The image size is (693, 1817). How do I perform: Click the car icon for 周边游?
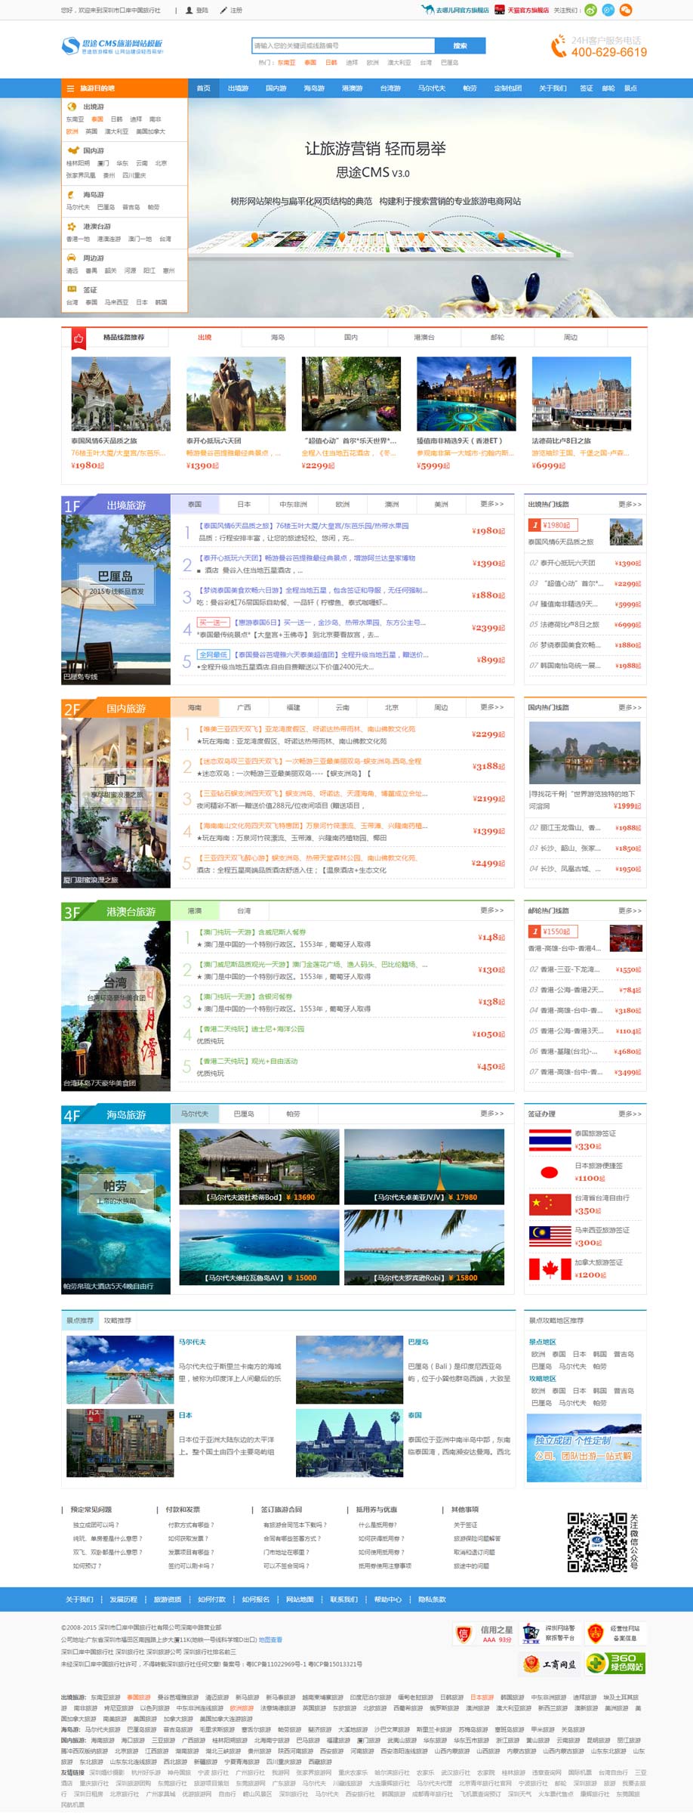click(72, 258)
